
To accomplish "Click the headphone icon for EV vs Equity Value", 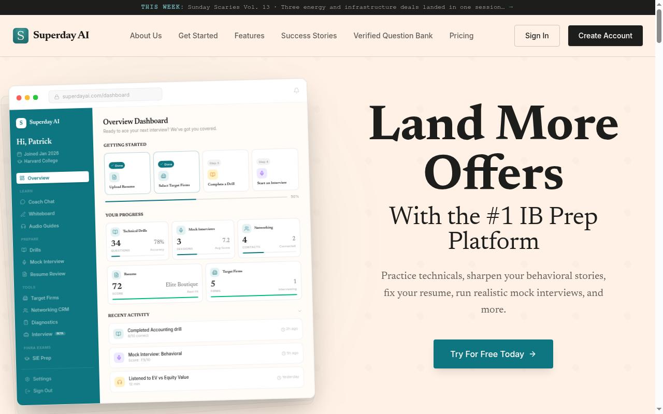I will [120, 382].
